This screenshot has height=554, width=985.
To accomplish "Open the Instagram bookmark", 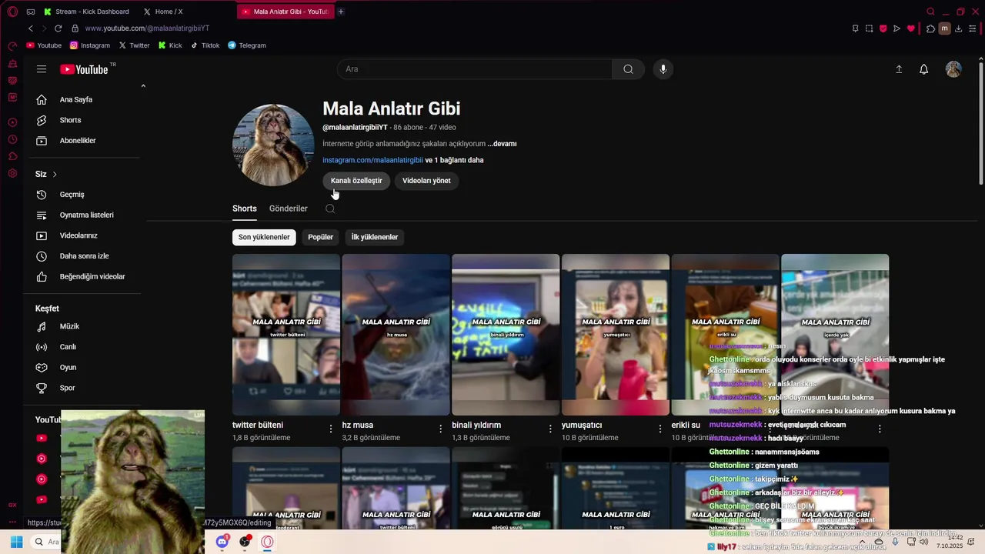I will click(x=90, y=45).
